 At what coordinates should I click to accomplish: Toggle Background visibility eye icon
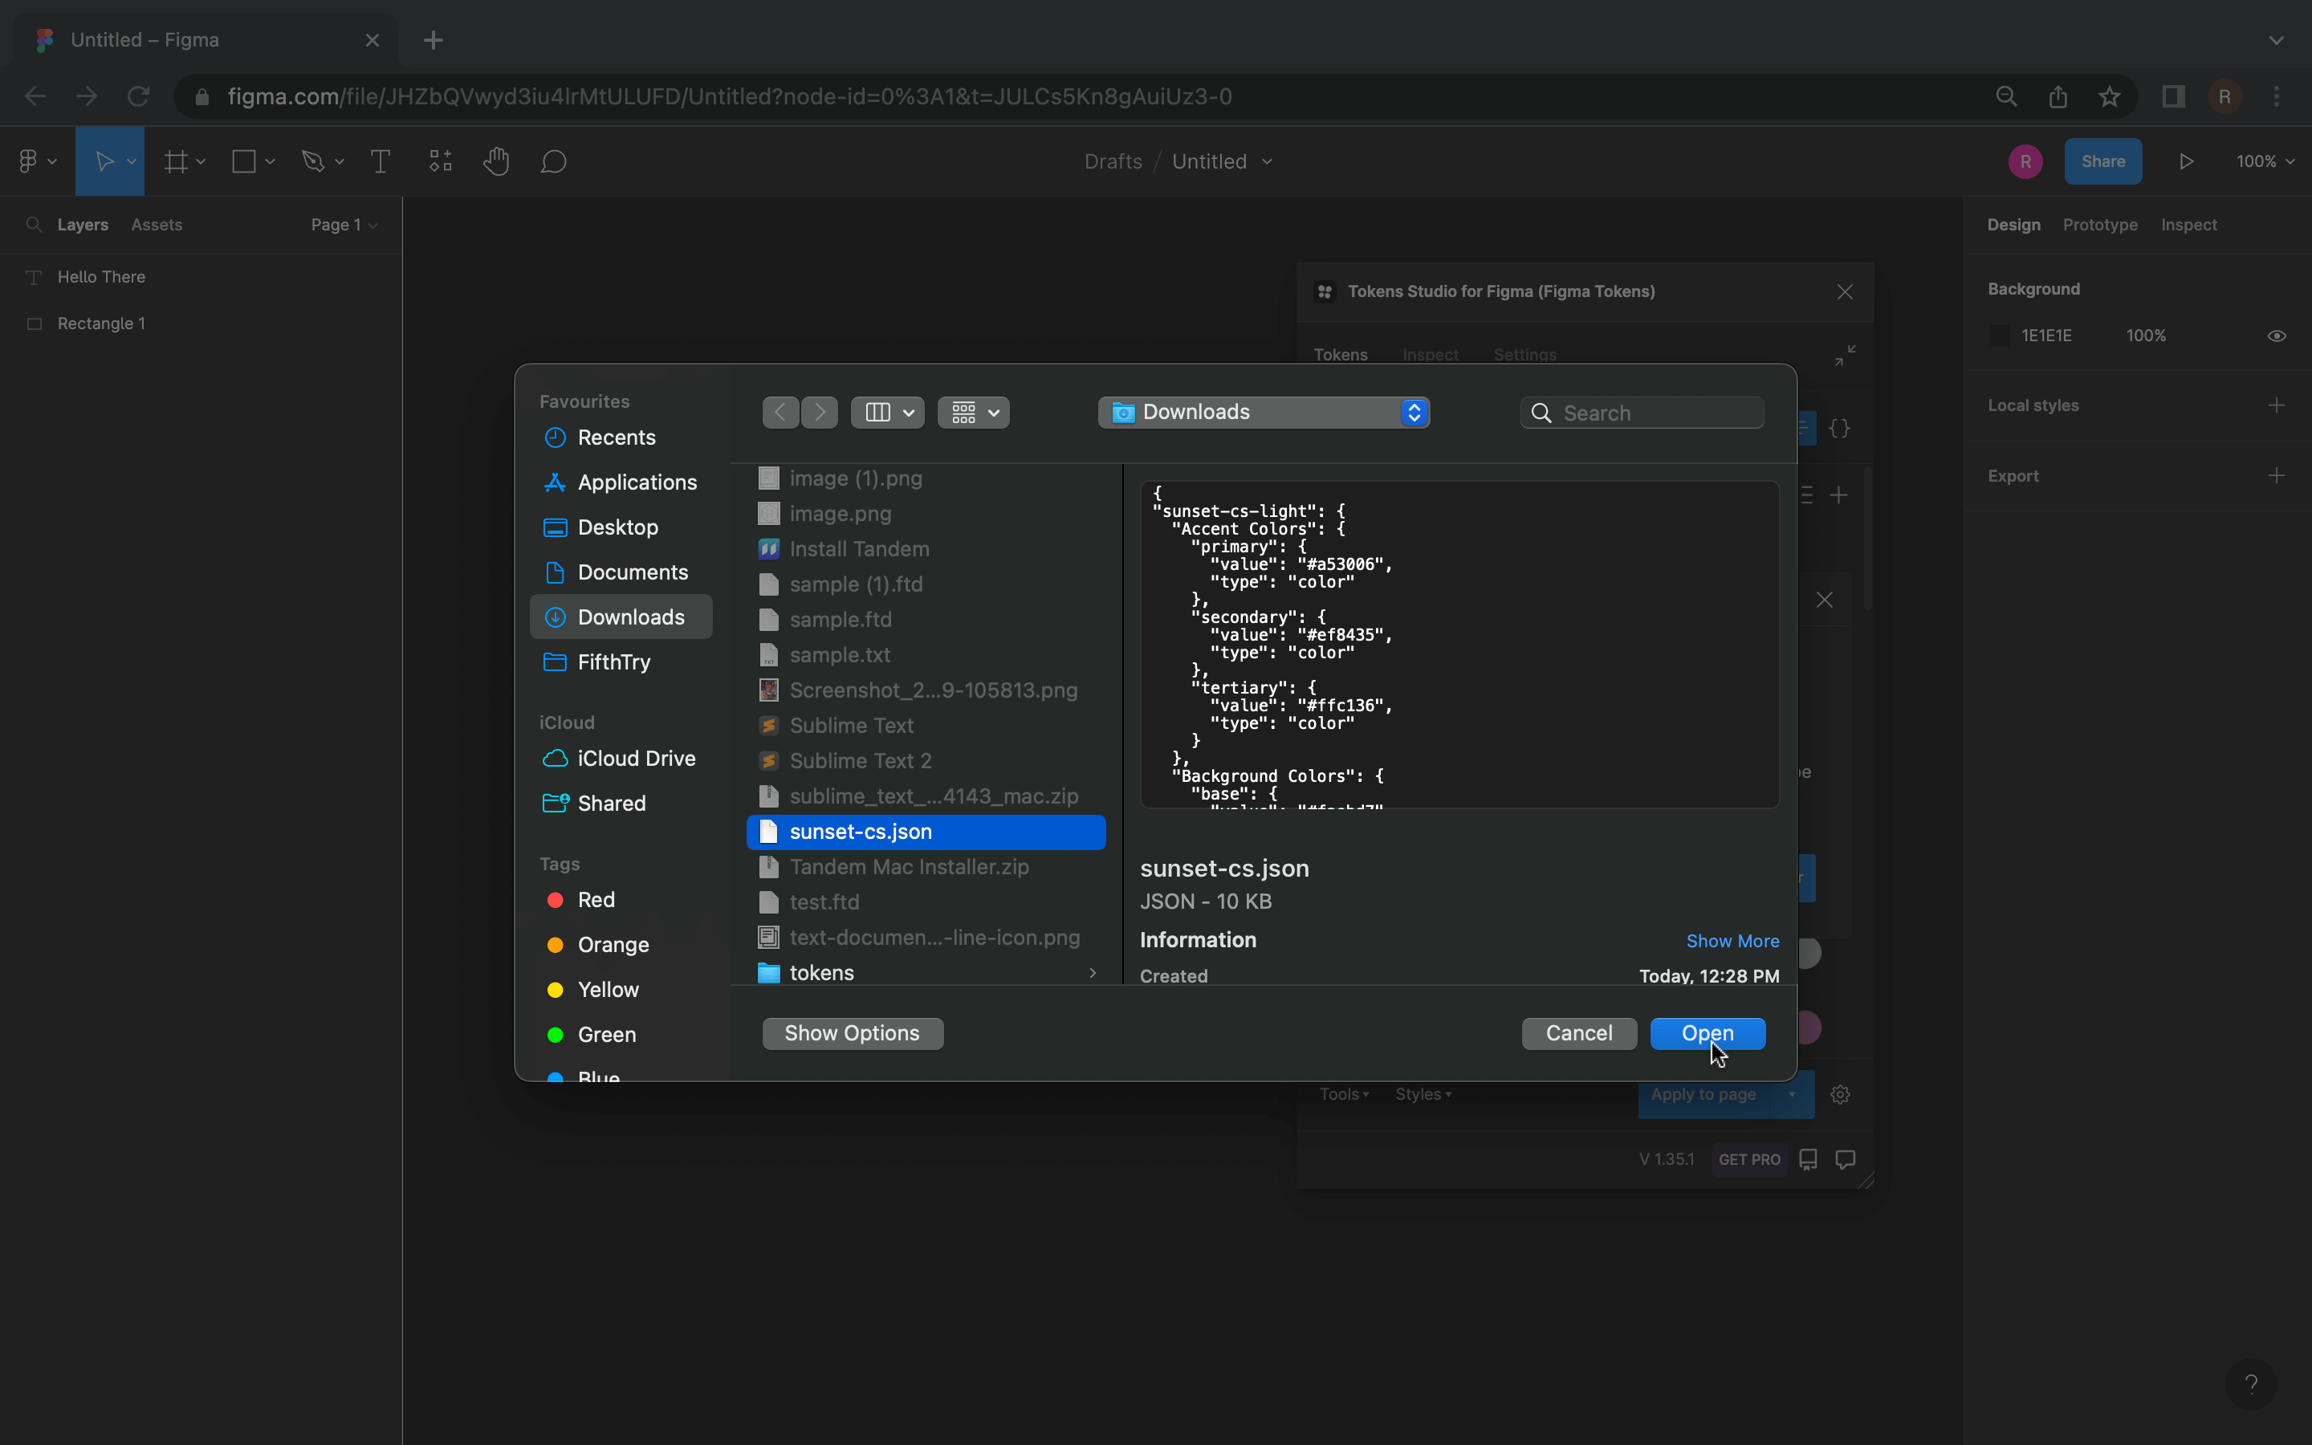pos(2277,336)
